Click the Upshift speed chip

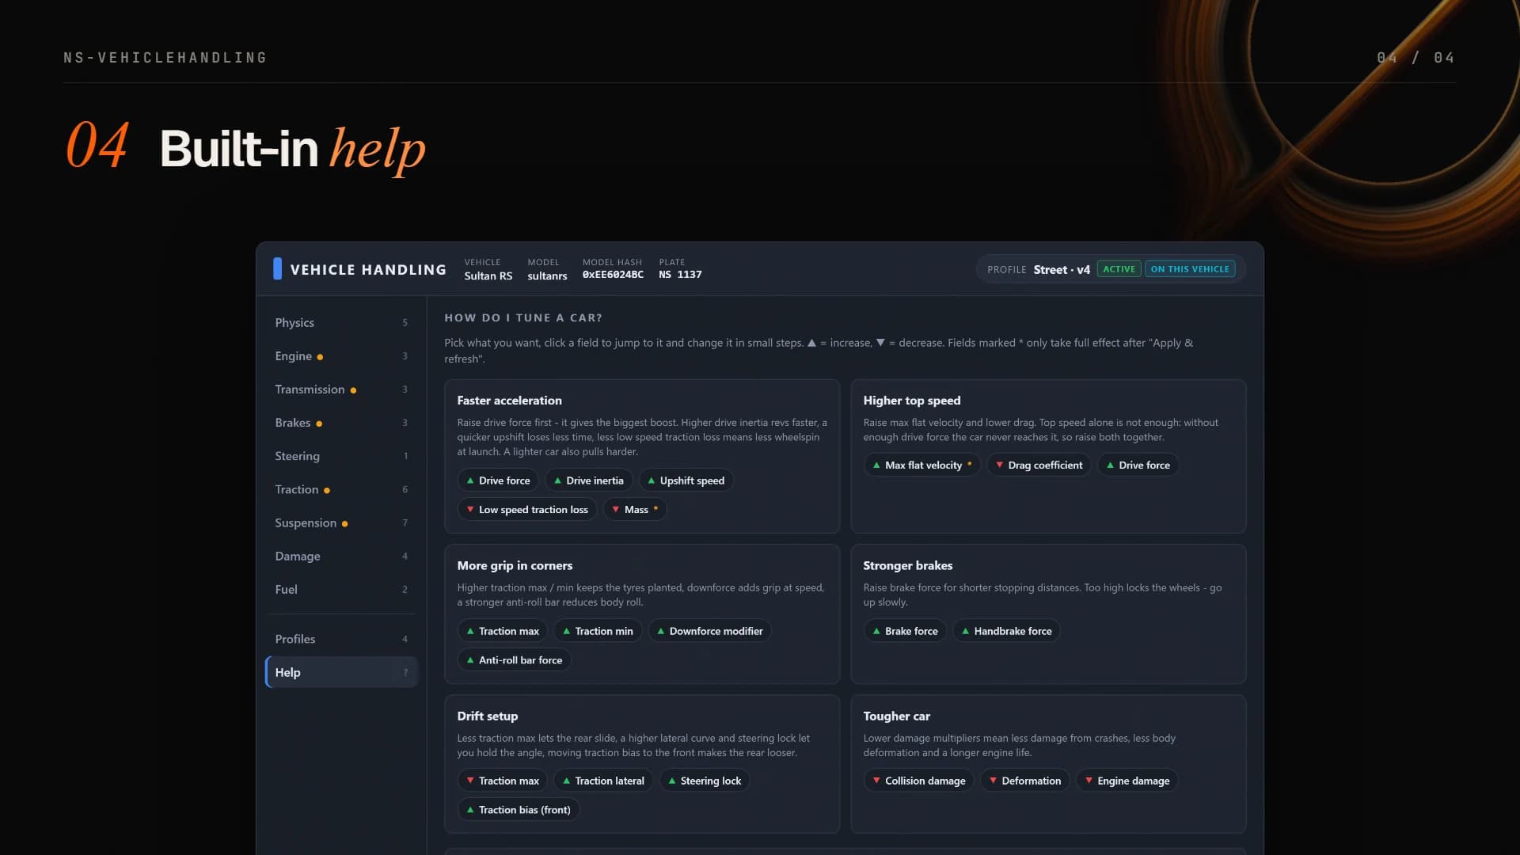(x=686, y=481)
